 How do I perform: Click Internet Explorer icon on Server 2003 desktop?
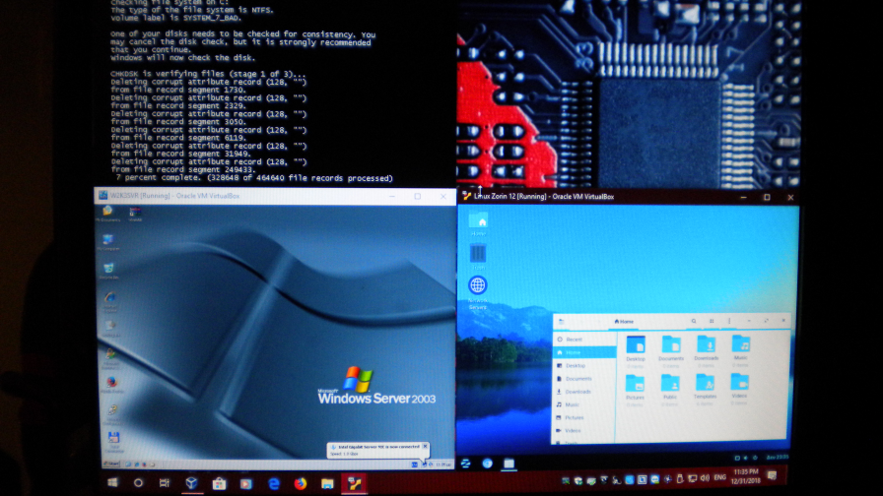(x=109, y=300)
